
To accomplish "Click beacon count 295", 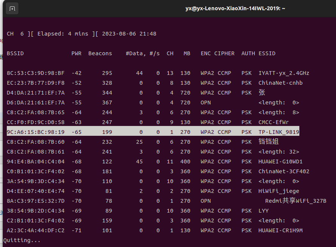I will [x=107, y=73].
